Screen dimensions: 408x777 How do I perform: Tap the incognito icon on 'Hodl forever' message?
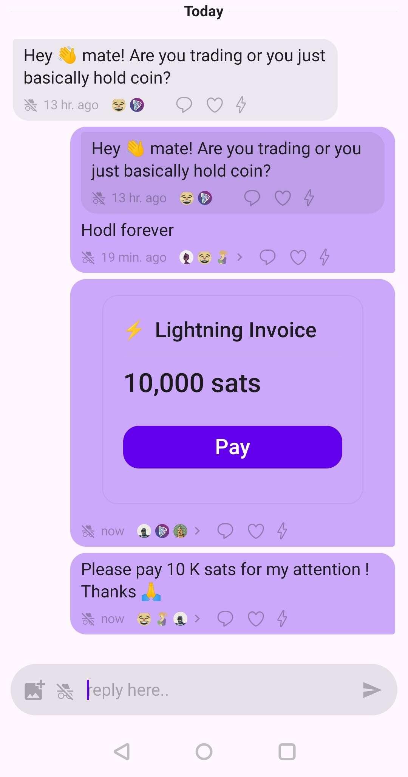coord(88,257)
